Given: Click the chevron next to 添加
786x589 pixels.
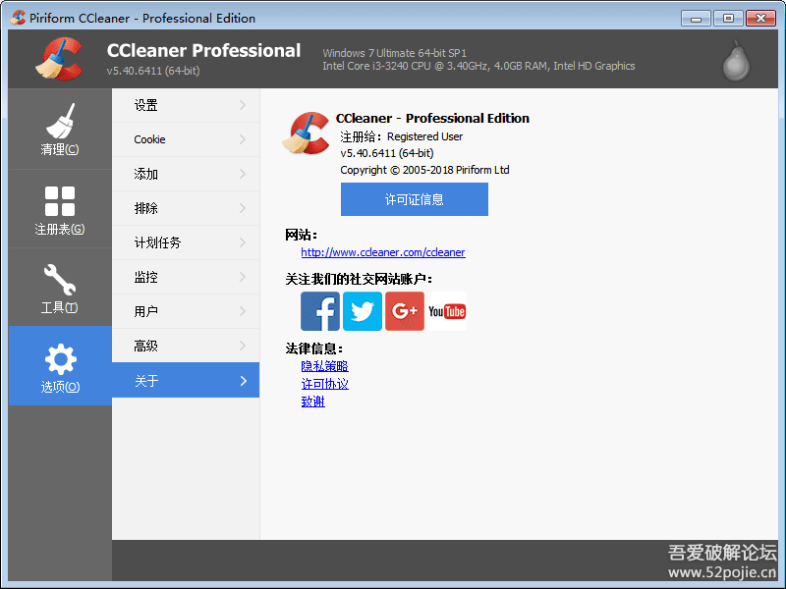Looking at the screenshot, I should pos(243,174).
